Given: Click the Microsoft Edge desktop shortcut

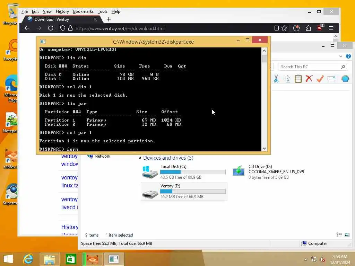Looking at the screenshot, I should point(11,88).
